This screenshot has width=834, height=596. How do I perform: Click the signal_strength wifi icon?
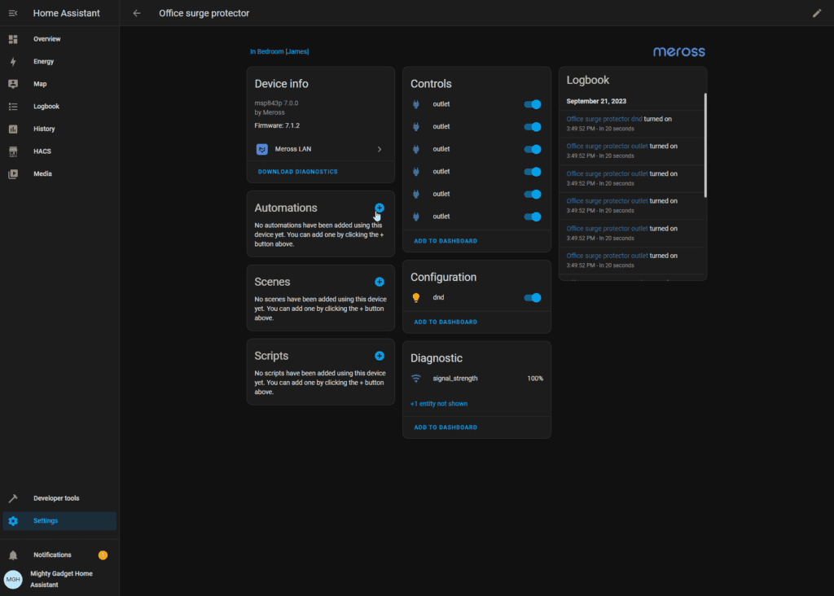(x=416, y=379)
